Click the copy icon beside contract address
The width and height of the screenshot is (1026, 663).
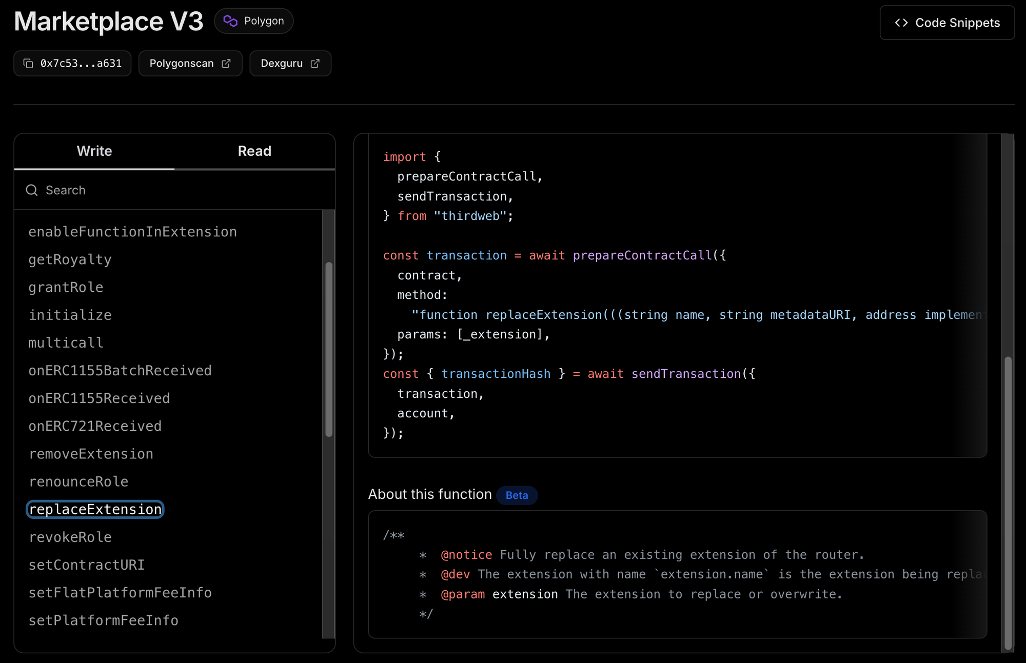tap(29, 64)
